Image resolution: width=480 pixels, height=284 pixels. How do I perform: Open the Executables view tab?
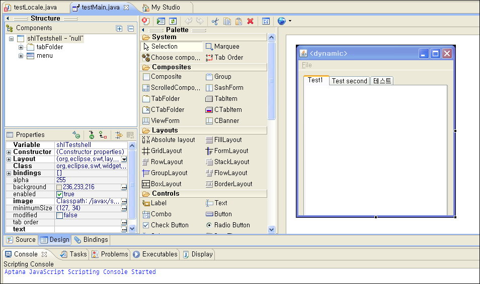(x=155, y=254)
